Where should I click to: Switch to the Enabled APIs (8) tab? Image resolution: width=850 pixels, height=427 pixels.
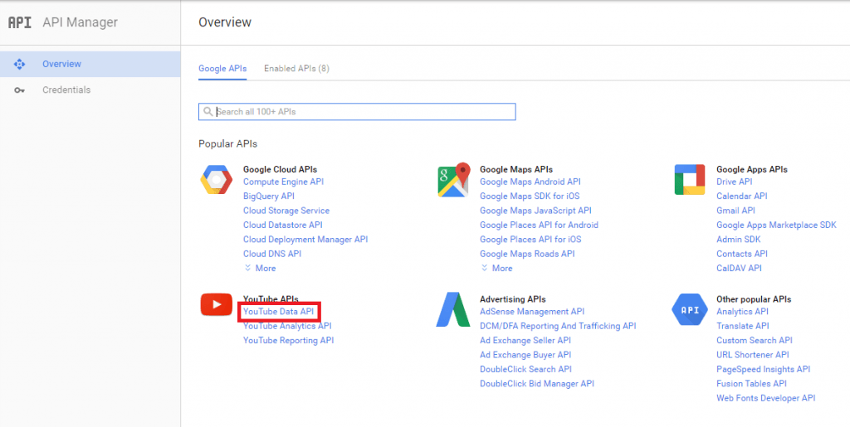click(x=296, y=69)
